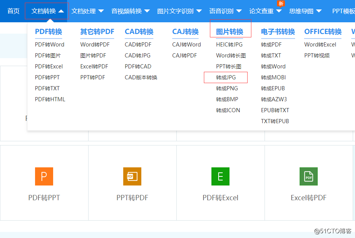Select 转成ICON under 图片转换
This screenshot has height=238, width=355.
(228, 110)
